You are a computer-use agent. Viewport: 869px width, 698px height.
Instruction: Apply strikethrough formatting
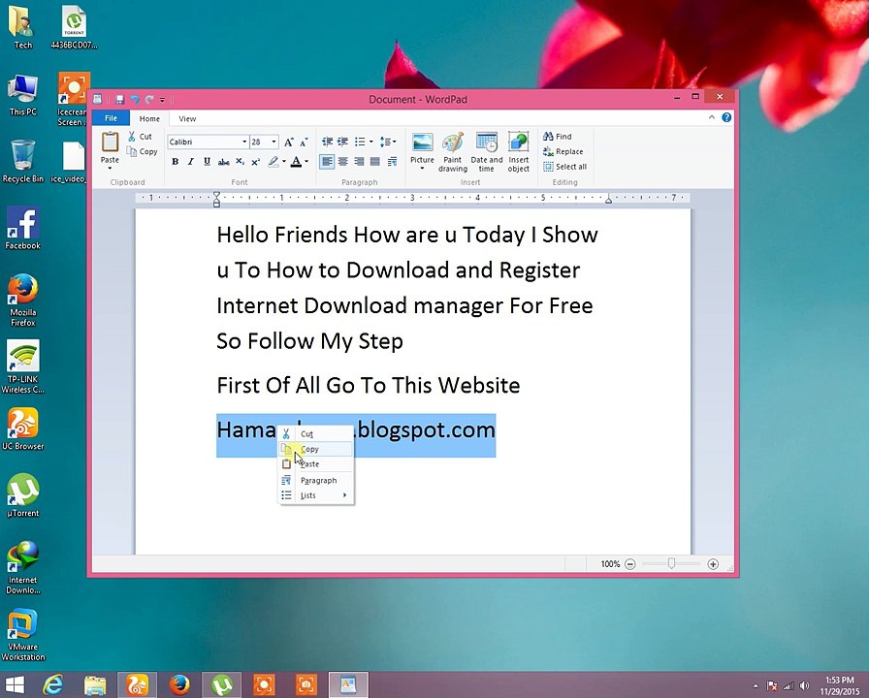tap(223, 162)
